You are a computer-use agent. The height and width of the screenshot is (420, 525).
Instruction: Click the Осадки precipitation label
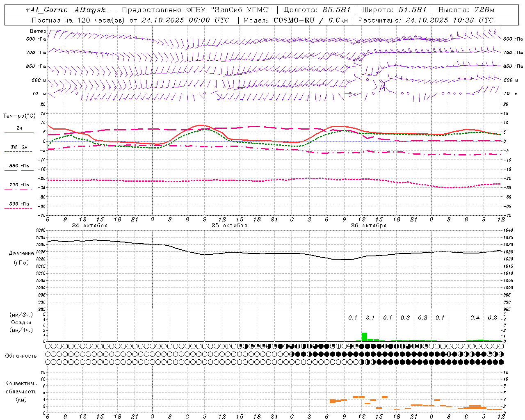pos(21,322)
